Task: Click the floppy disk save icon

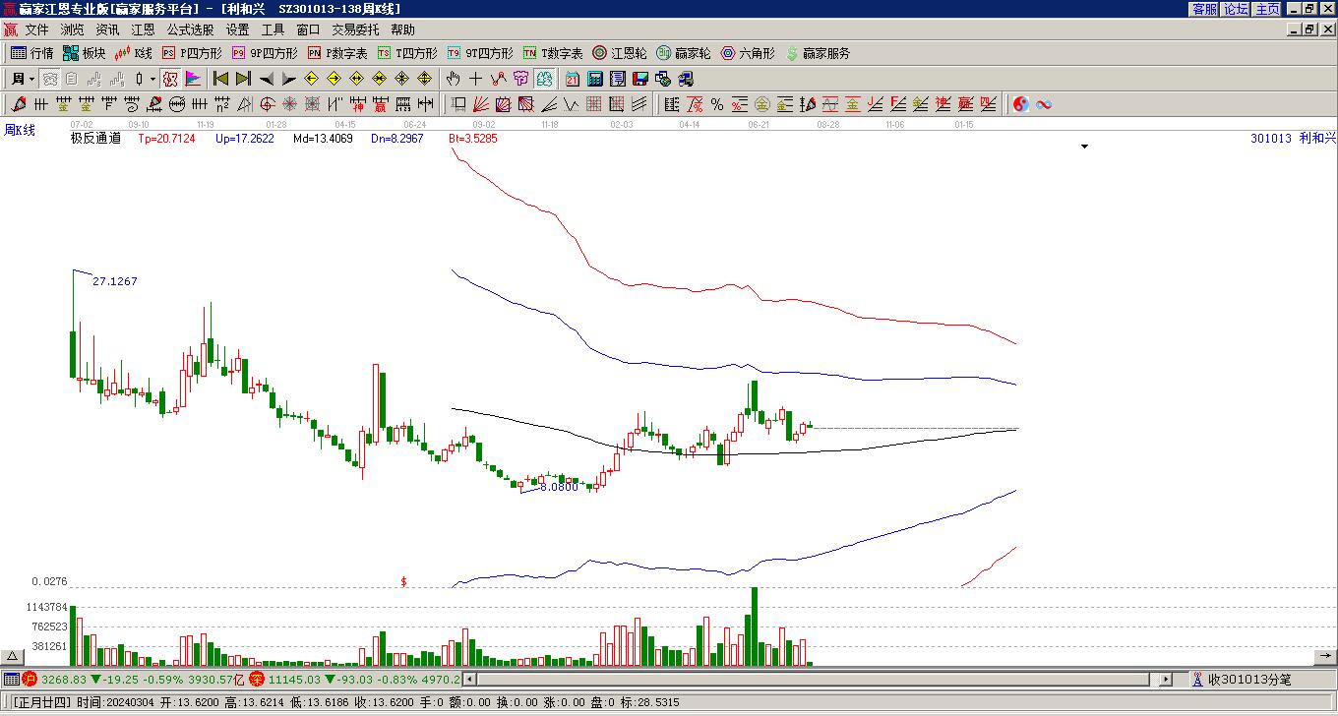Action: (x=639, y=79)
